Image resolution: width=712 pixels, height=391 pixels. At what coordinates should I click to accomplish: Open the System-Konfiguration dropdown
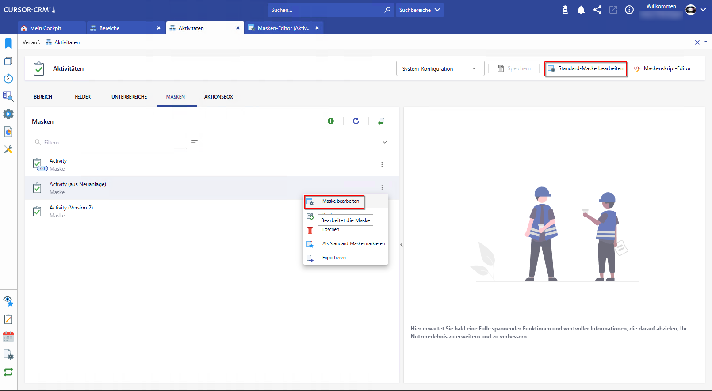pyautogui.click(x=440, y=68)
